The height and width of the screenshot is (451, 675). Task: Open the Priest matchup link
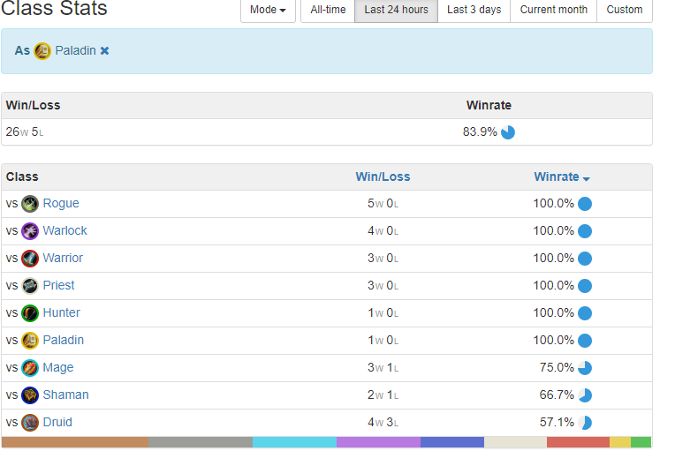point(58,285)
